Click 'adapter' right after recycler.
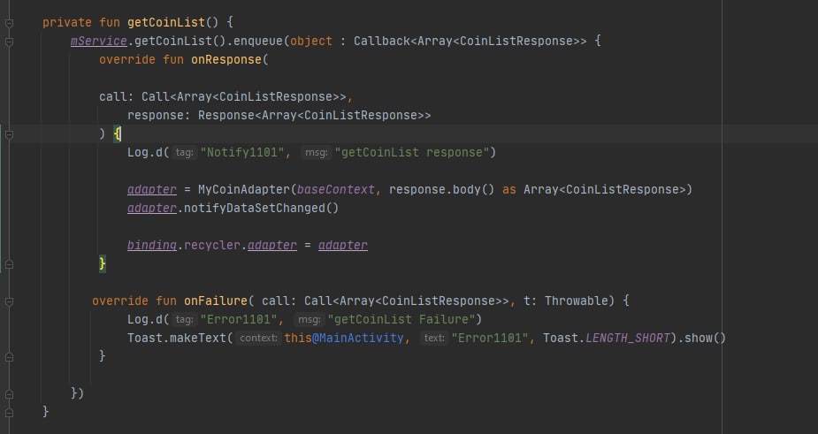The image size is (818, 434). coord(271,245)
